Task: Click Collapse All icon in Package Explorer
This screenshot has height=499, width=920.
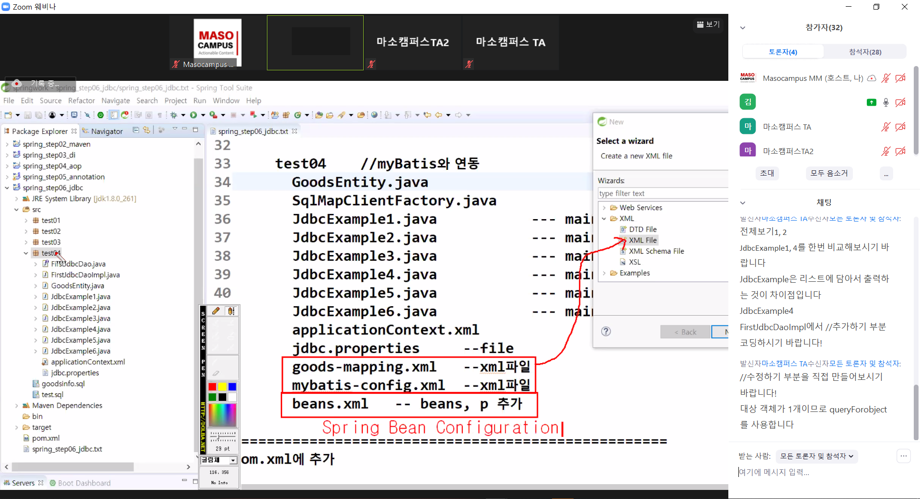Action: [x=136, y=130]
